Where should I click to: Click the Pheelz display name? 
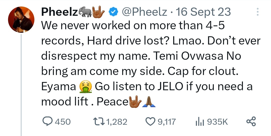59,11
